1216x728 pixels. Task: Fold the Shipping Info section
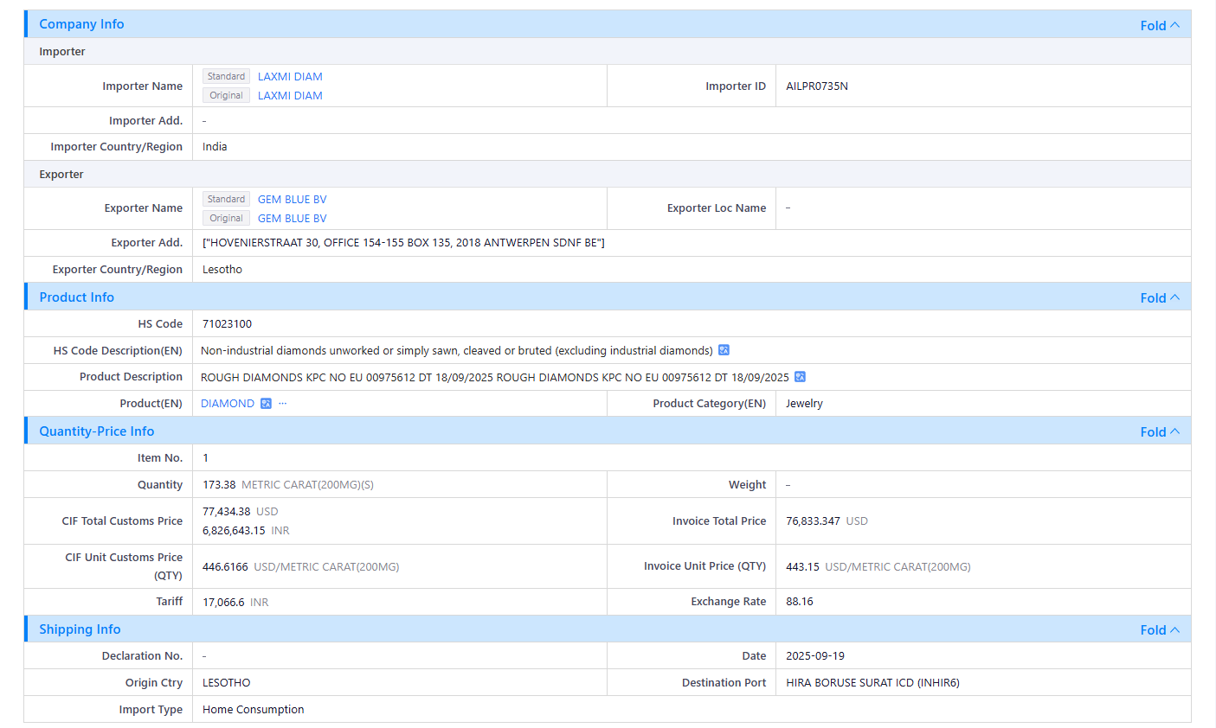(1160, 629)
